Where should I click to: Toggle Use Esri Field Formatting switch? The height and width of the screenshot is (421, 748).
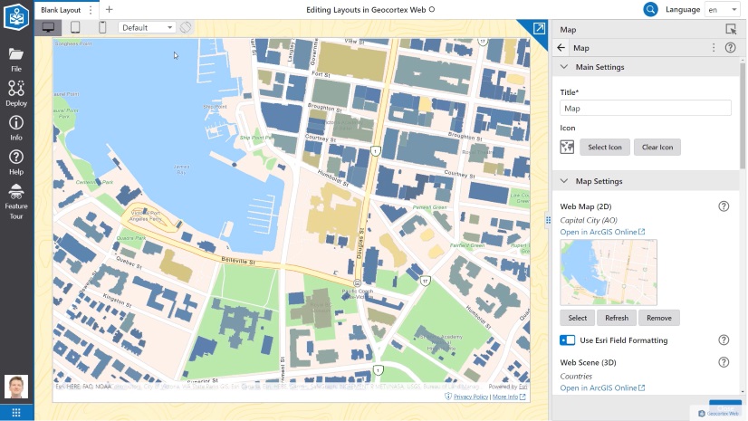[x=568, y=340]
